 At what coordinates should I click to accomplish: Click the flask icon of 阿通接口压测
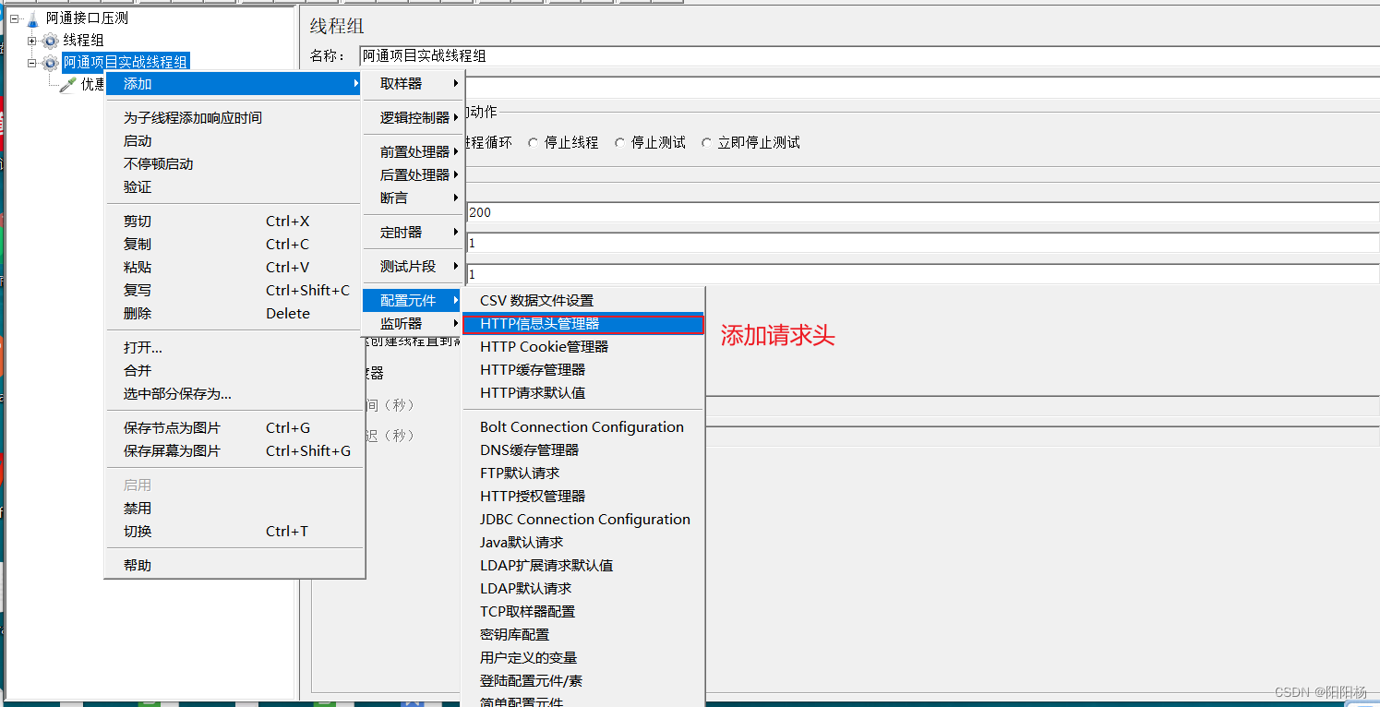33,18
